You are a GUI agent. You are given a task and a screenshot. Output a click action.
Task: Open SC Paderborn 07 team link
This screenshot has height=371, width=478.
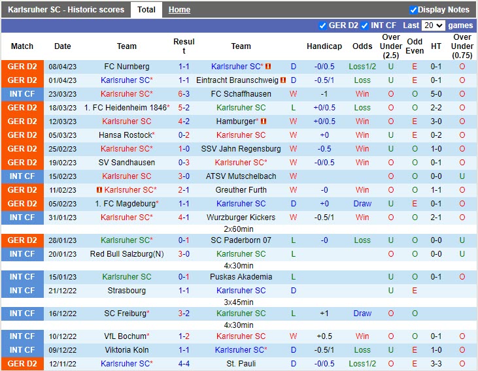[241, 240]
